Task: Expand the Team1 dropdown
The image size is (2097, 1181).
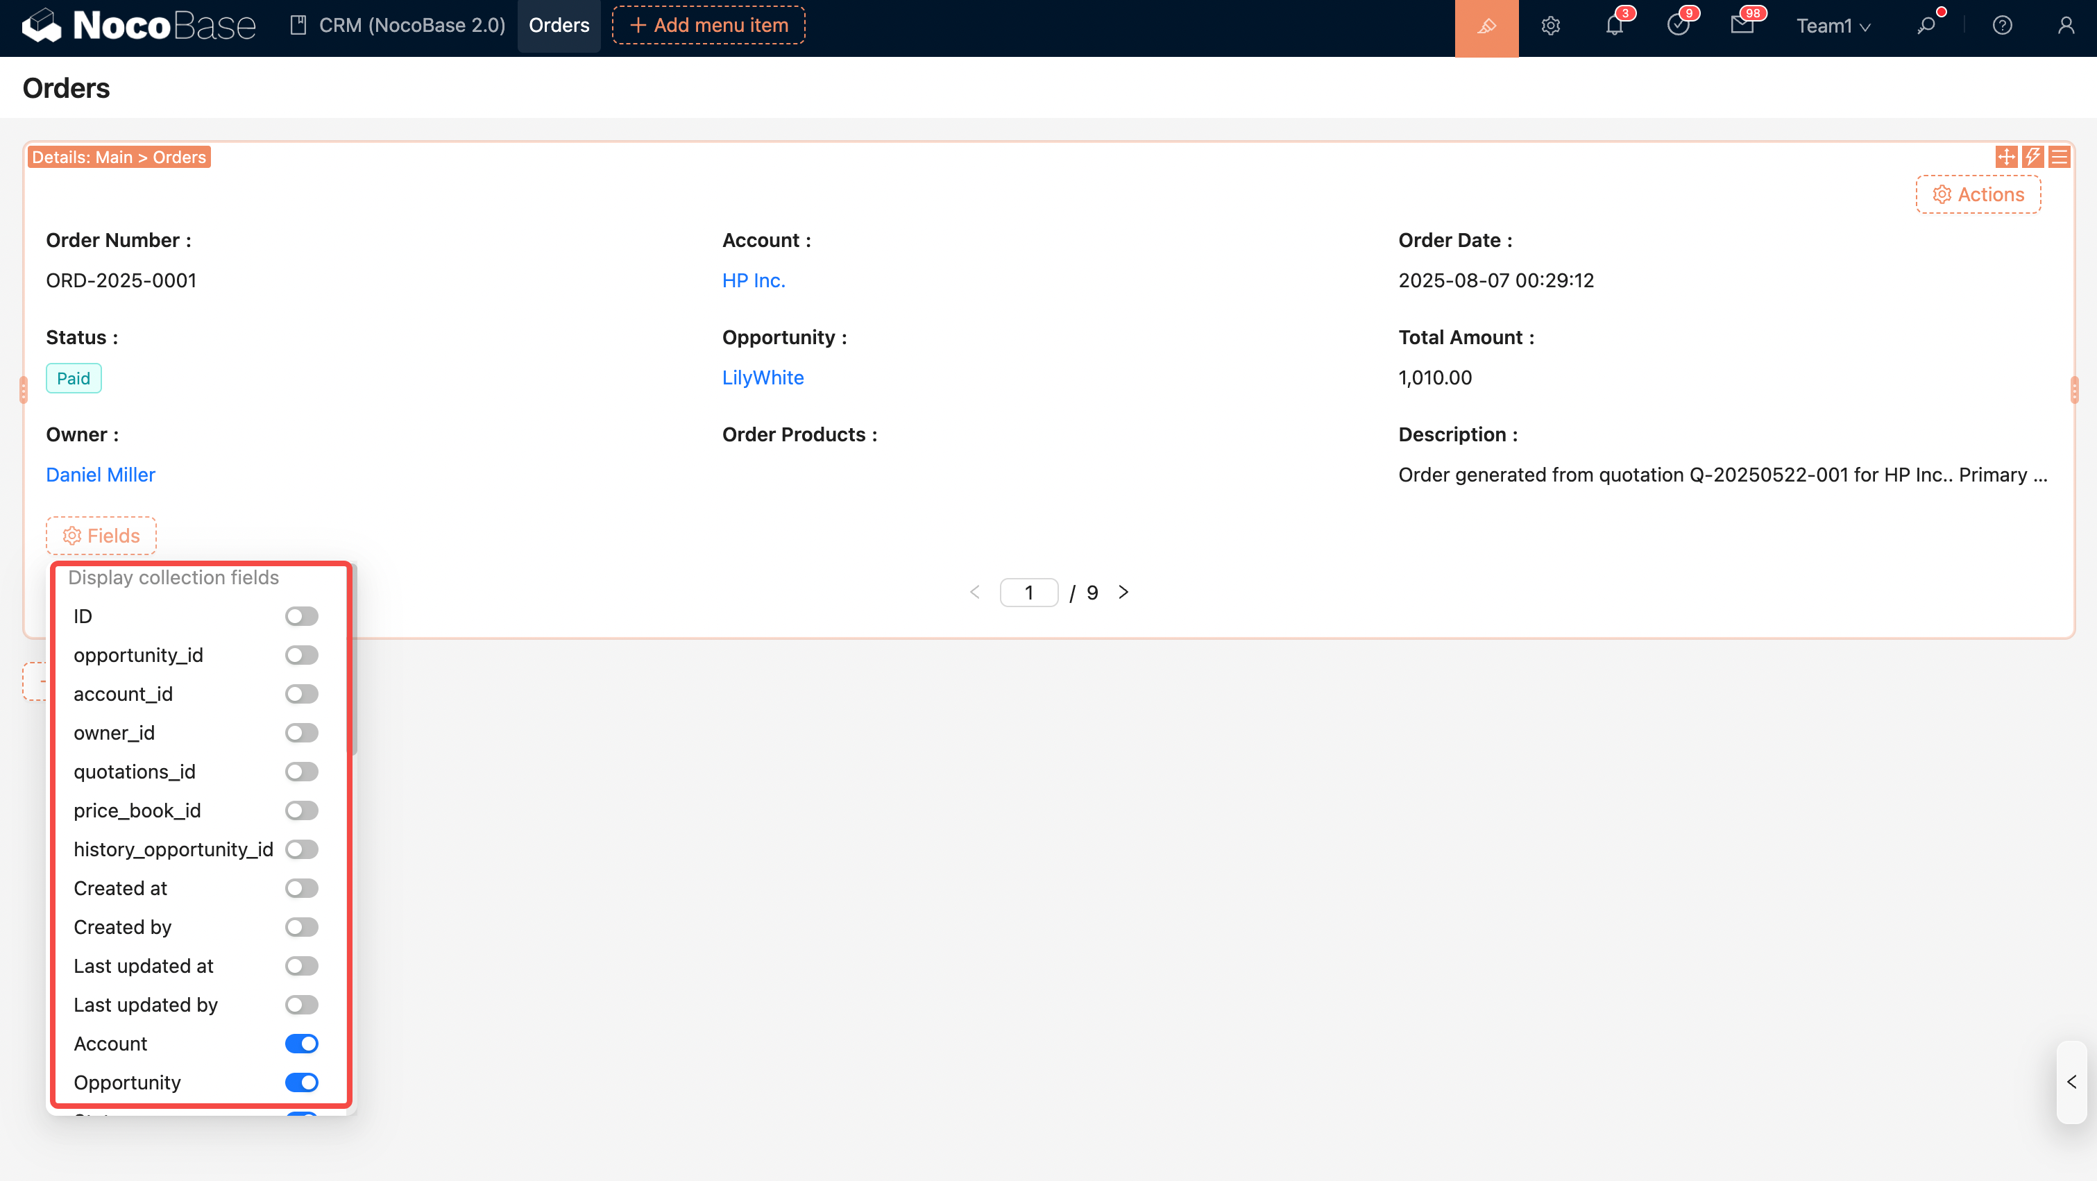Action: pyautogui.click(x=1833, y=26)
